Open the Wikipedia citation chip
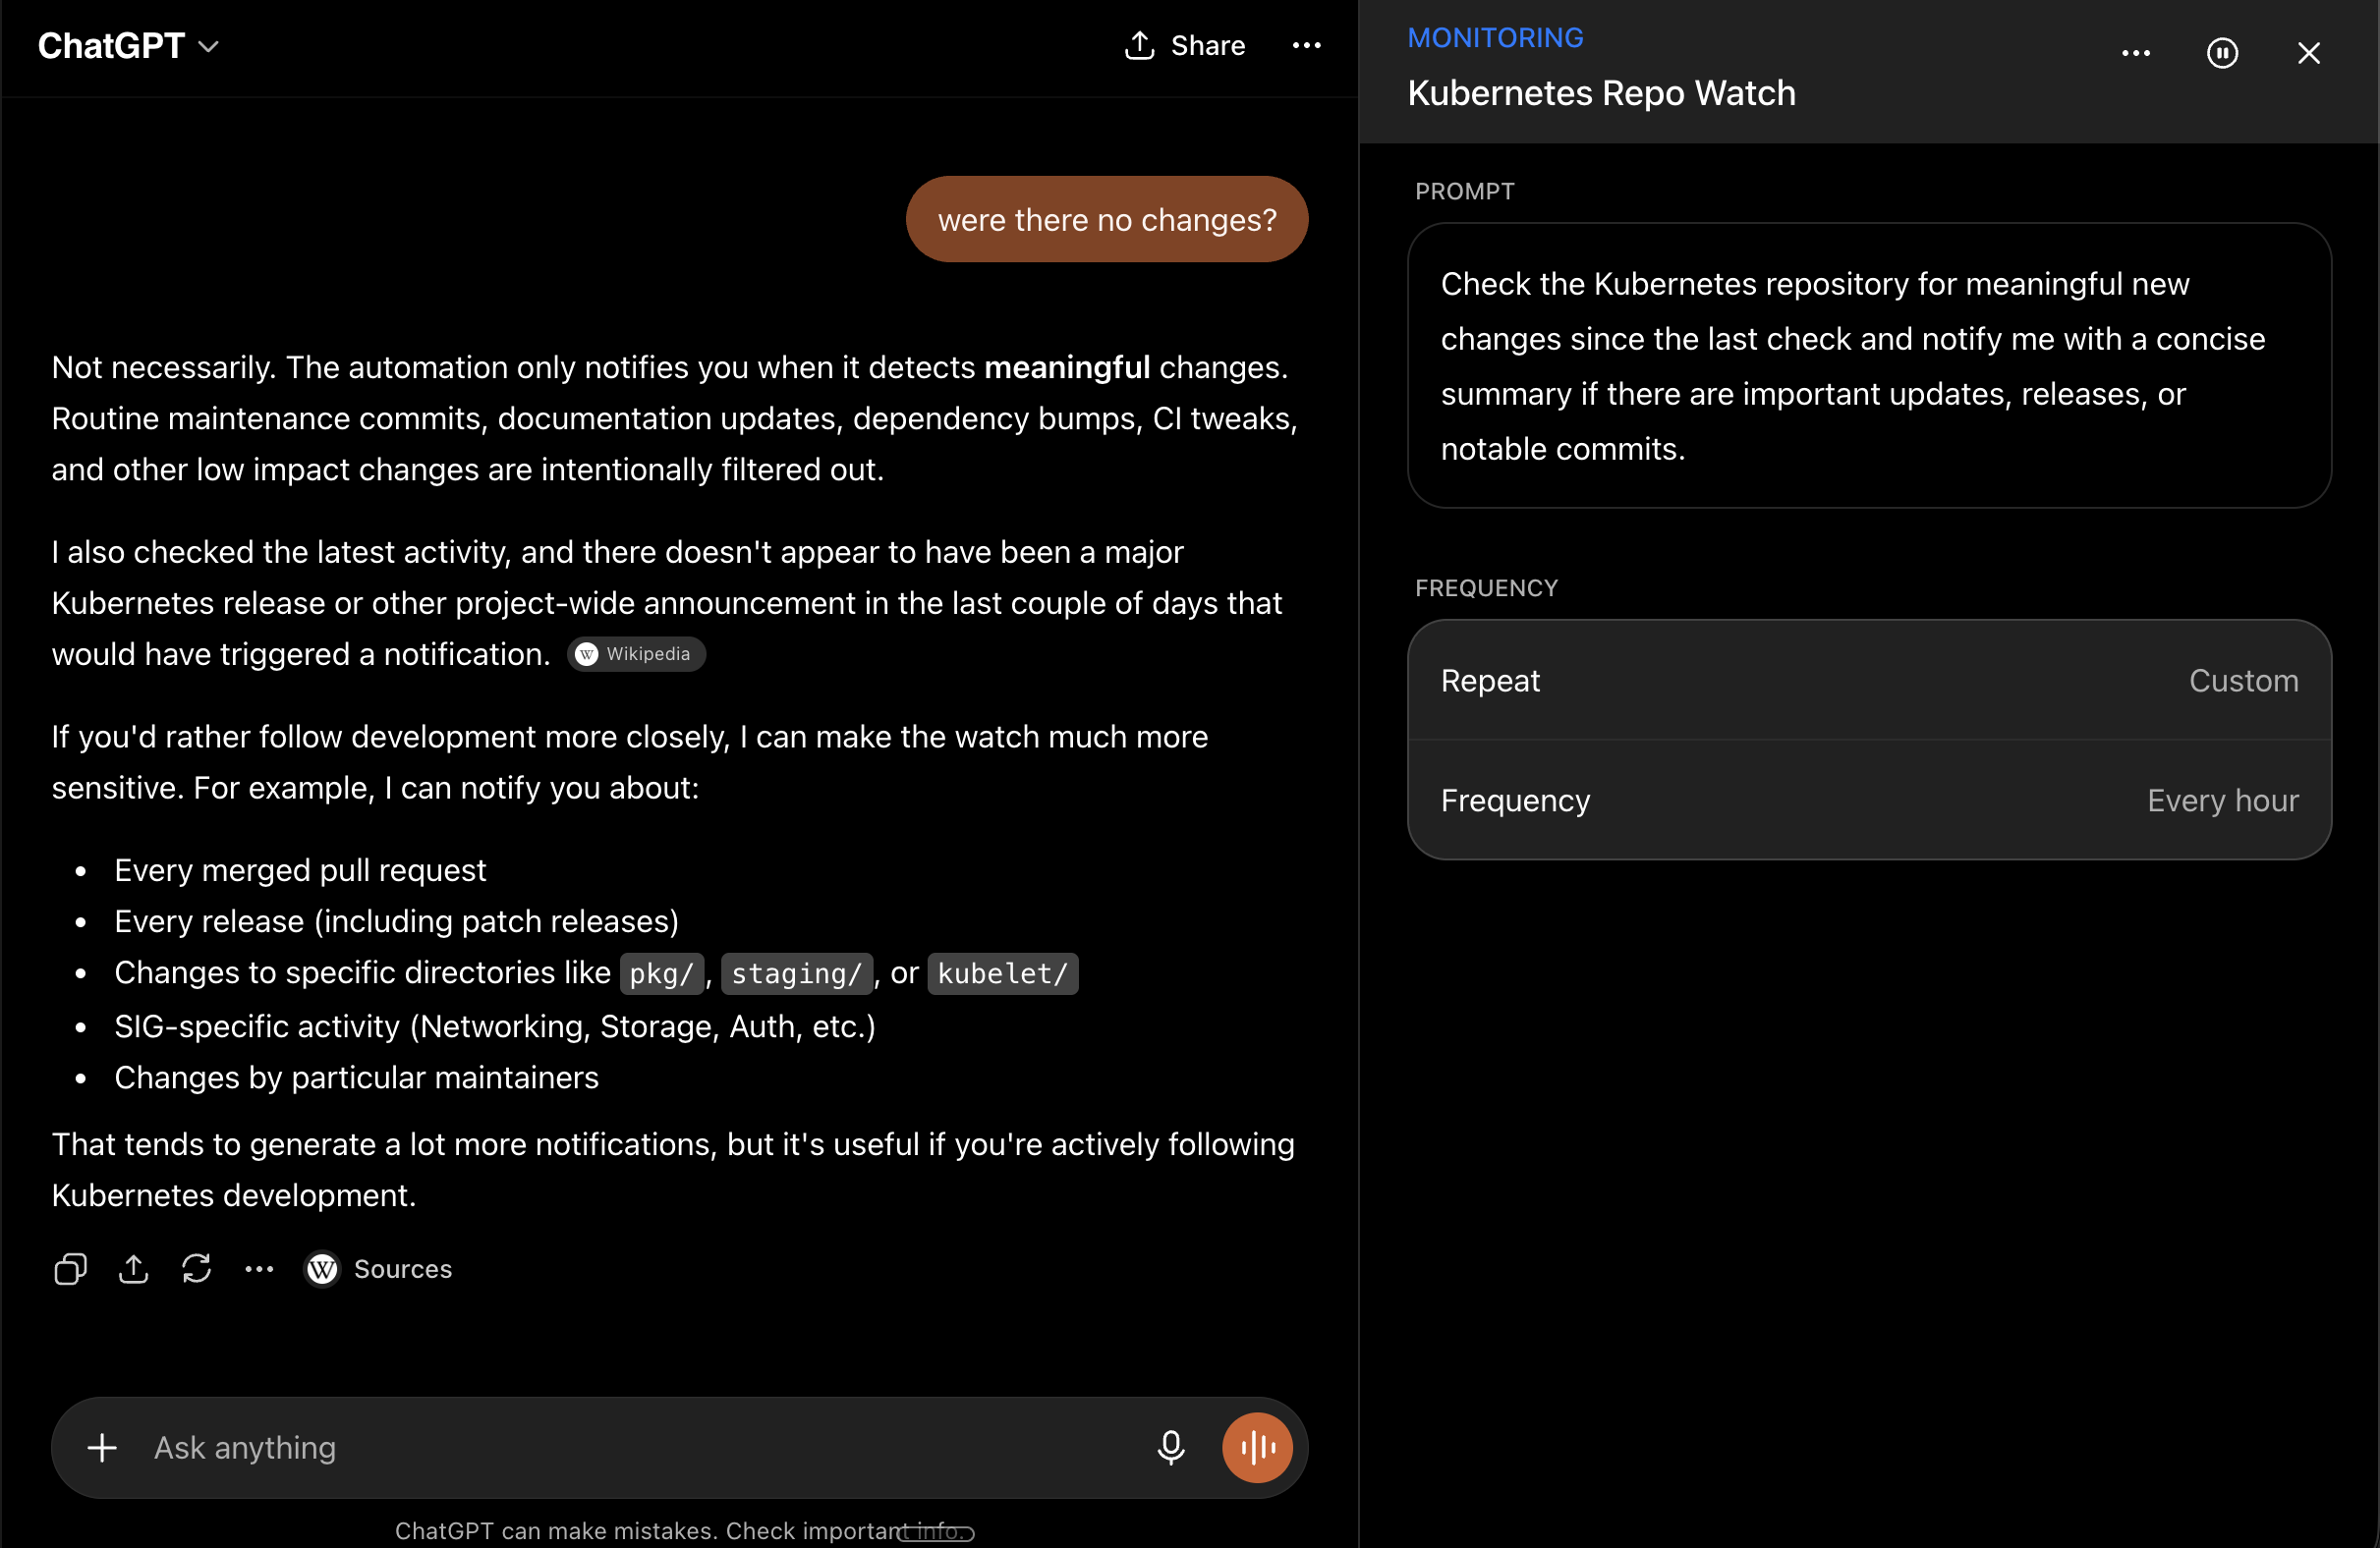 point(636,654)
